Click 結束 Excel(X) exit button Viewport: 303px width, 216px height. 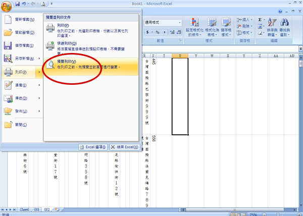coord(125,147)
